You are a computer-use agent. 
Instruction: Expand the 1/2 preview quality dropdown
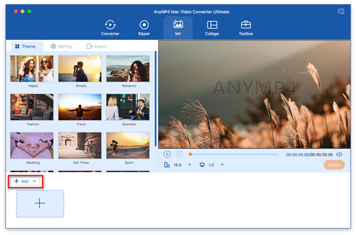[223, 165]
